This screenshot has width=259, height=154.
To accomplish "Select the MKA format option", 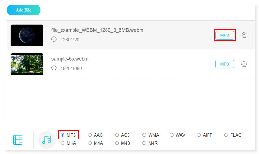I will coord(62,143).
